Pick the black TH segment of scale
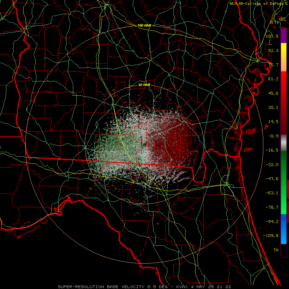This screenshot has height=289, width=289. pos(284,250)
